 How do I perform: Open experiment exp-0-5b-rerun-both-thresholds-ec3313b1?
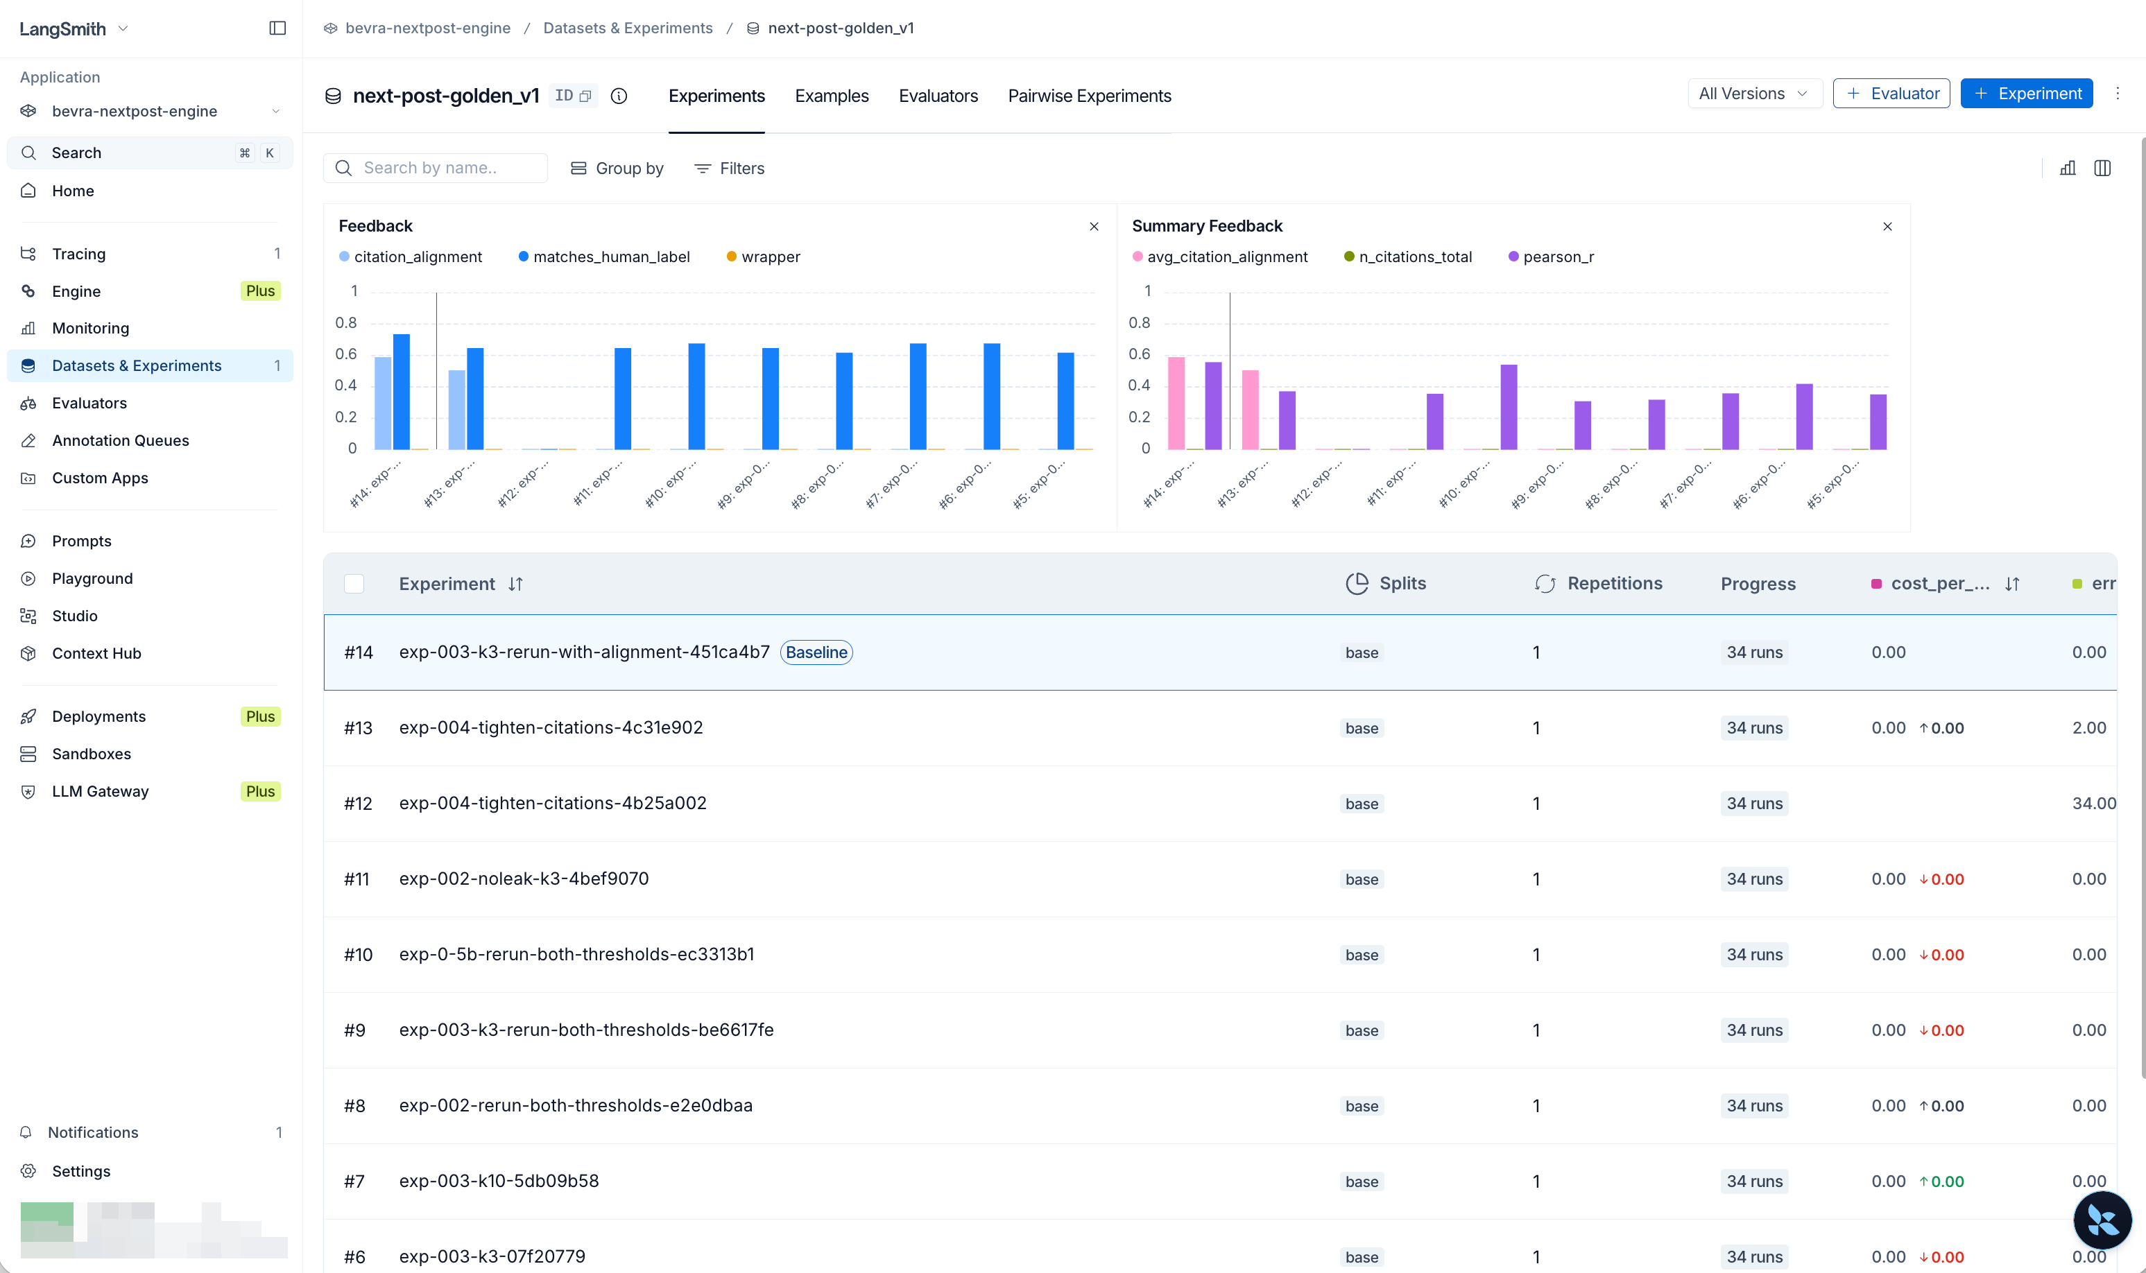coord(576,954)
